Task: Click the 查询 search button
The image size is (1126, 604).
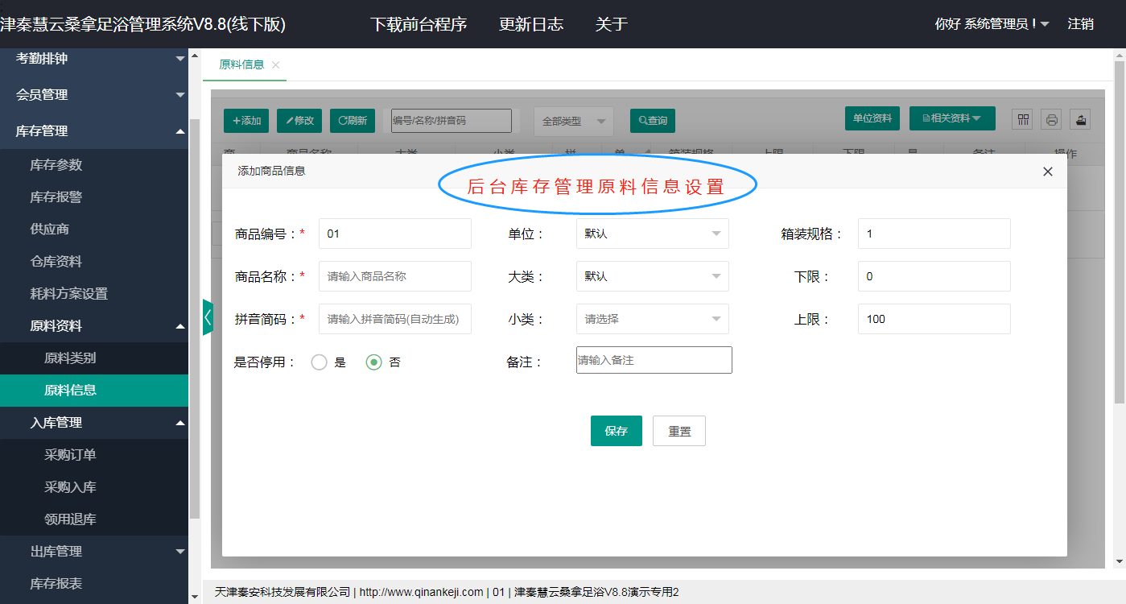Action: 652,121
